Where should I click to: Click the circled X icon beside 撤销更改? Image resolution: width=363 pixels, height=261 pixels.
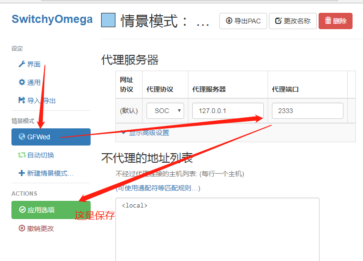[x=22, y=229]
